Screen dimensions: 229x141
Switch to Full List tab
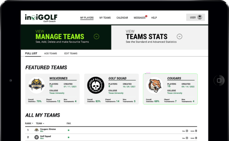pos(31,53)
